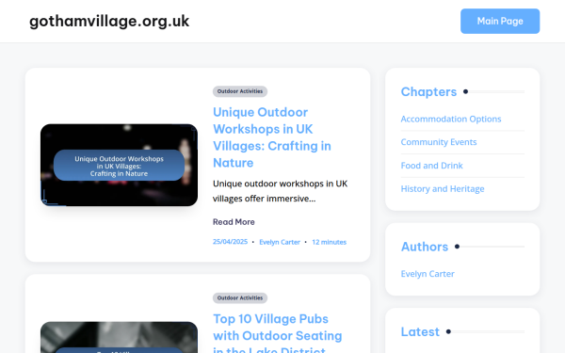Open the Main Page button

500,22
